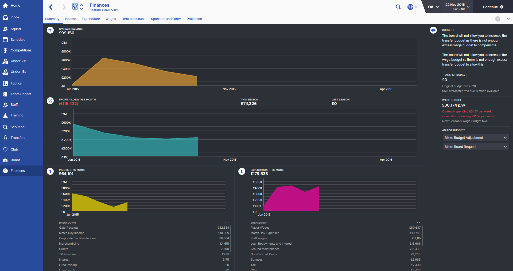The width and height of the screenshot is (513, 271).
Task: Click the Scouting magnifier icon
Action: click(5, 127)
